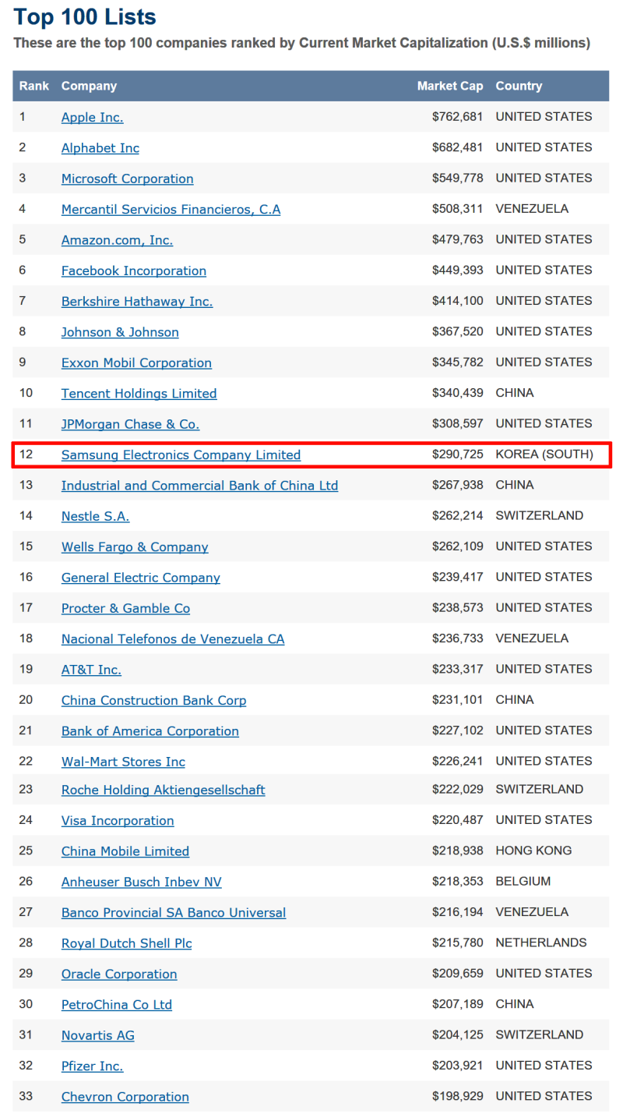Image resolution: width=623 pixels, height=1114 pixels.
Task: Open Roche Holding Aktiengesellschaft link
Action: [163, 790]
